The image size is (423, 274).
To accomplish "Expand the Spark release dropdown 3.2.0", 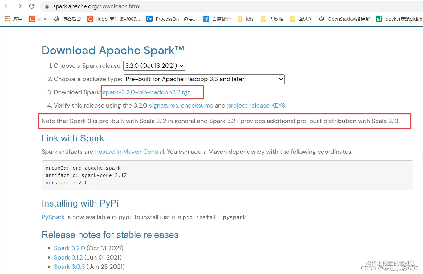I will [154, 66].
